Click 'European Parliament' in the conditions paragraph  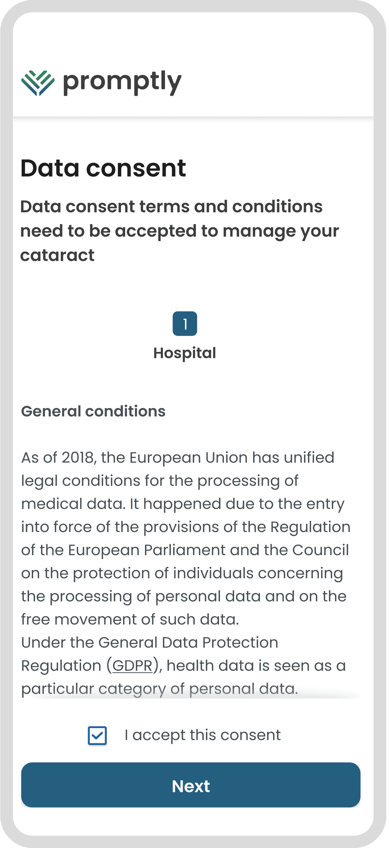147,550
